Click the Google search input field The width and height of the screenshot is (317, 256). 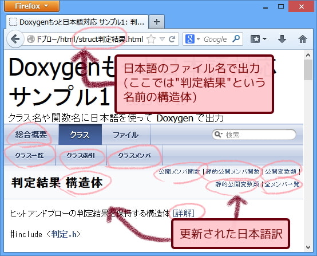pyautogui.click(x=216, y=39)
